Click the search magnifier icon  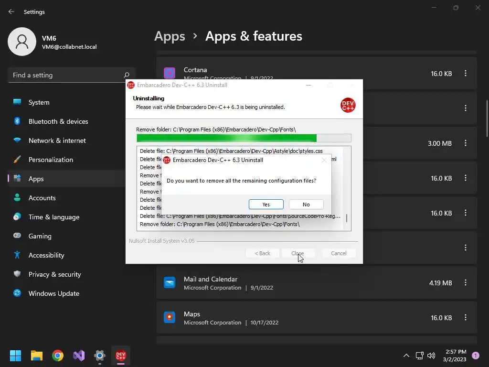127,75
